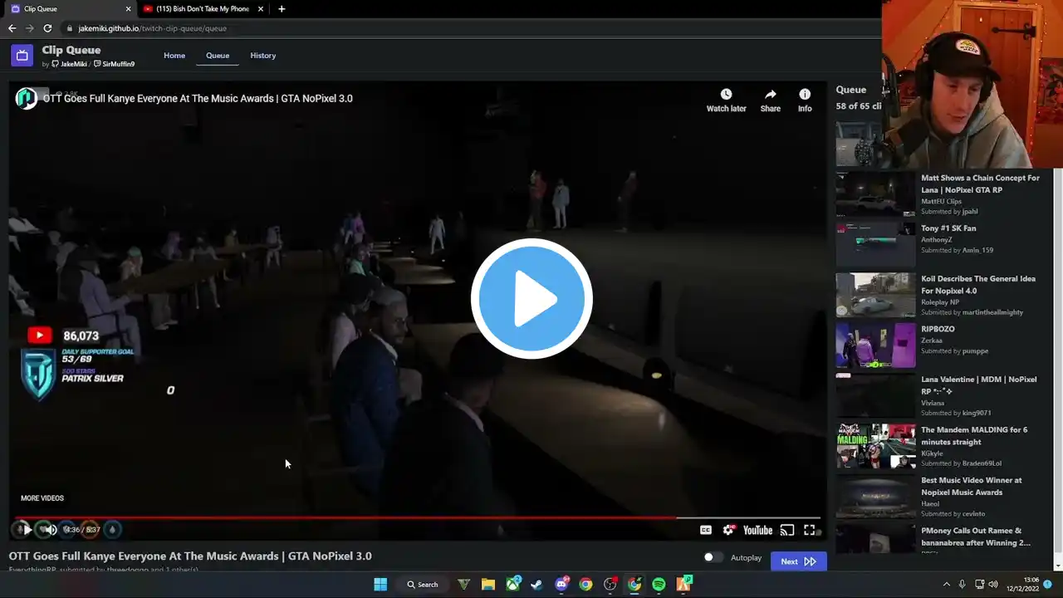Select PMoney Calls Out Ramee clip title
The height and width of the screenshot is (598, 1063).
click(x=976, y=537)
